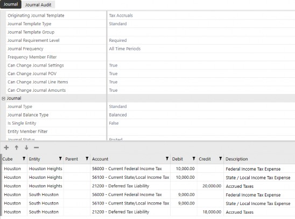Switch to the Journal Audit tab
Image resolution: width=295 pixels, height=219 pixels.
click(x=38, y=5)
